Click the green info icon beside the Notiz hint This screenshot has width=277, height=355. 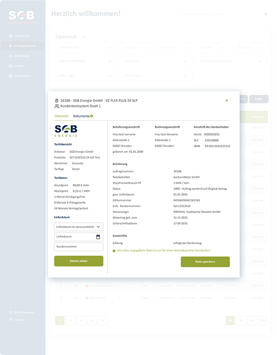click(x=114, y=250)
